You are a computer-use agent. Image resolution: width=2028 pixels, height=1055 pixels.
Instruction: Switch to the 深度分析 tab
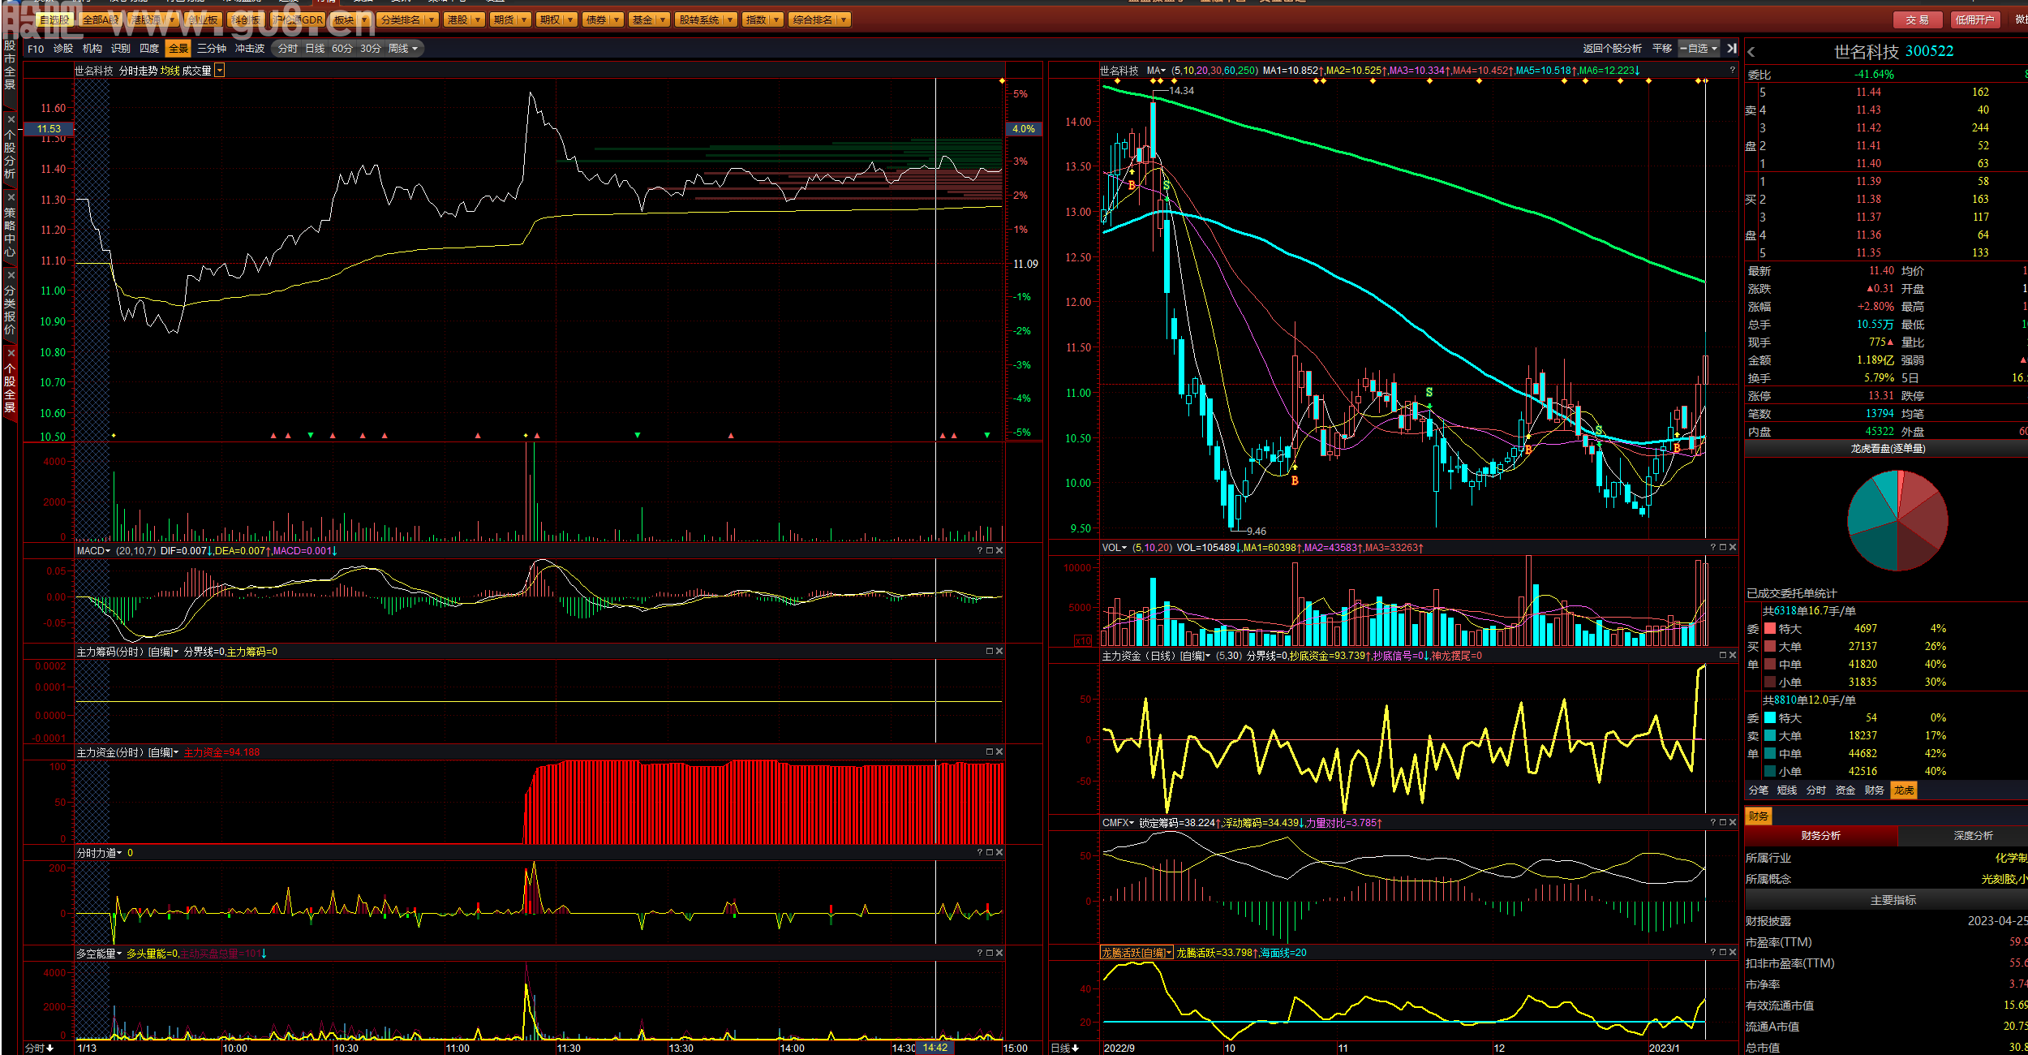(x=1972, y=835)
